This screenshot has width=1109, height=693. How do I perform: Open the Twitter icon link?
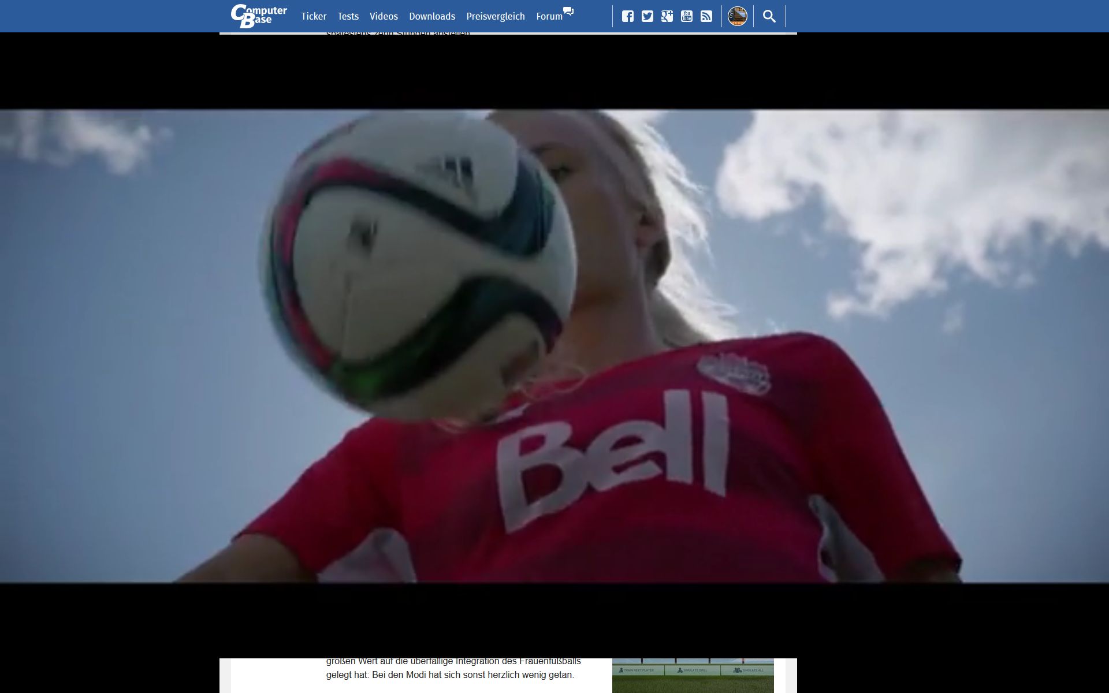[647, 16]
